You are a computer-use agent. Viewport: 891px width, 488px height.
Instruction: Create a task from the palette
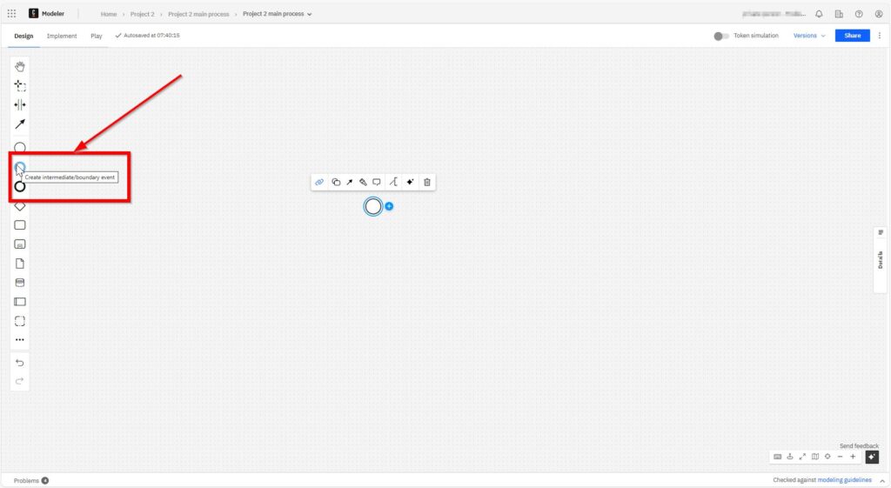coord(20,225)
